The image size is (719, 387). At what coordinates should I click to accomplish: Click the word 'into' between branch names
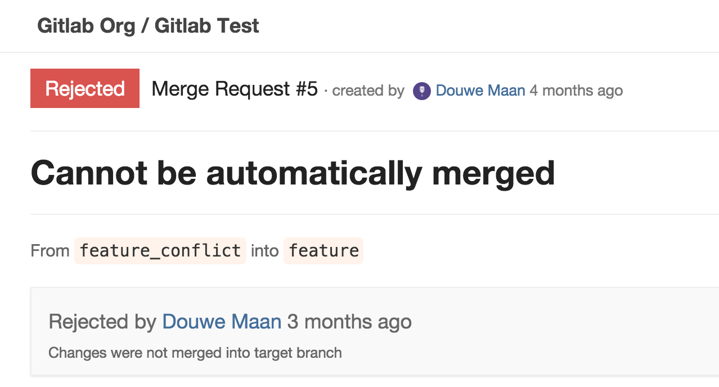click(x=265, y=251)
